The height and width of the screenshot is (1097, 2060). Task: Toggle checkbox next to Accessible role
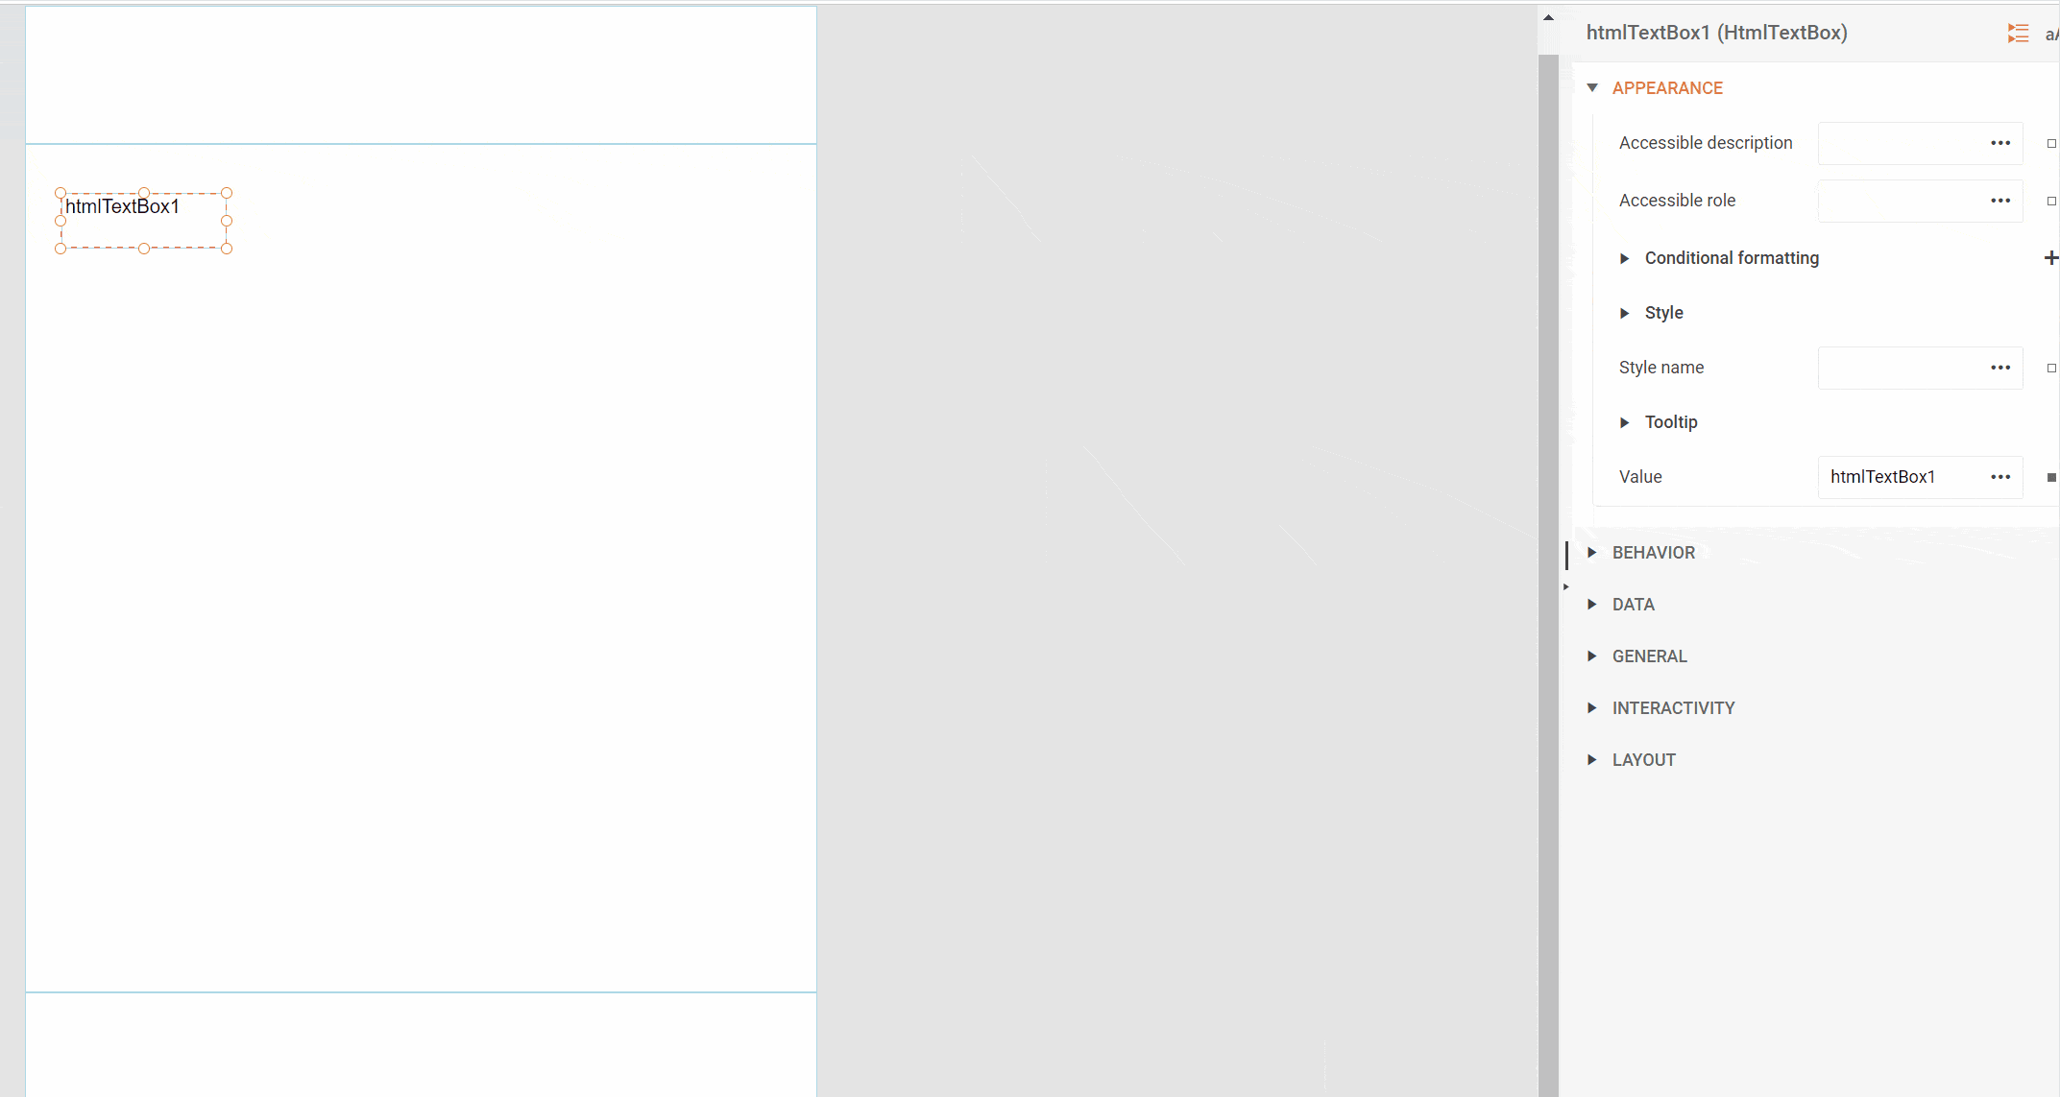[2050, 200]
